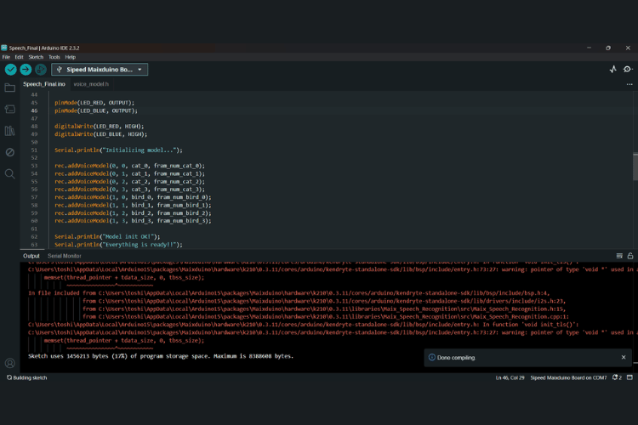Open the notifications bell in status bar
Viewport: 638px width, 425px height.
coord(617,377)
